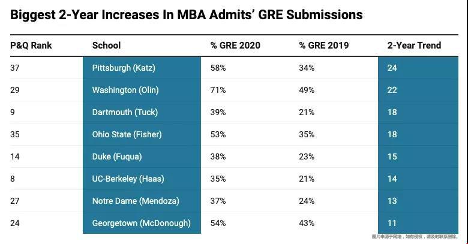Click Georgetown's 43% GRE 2019 value

(307, 223)
